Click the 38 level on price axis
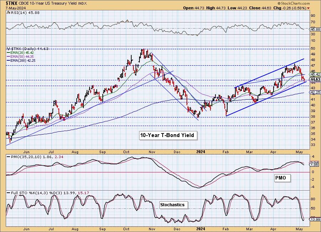This screenshot has width=321, height=232. [313, 116]
